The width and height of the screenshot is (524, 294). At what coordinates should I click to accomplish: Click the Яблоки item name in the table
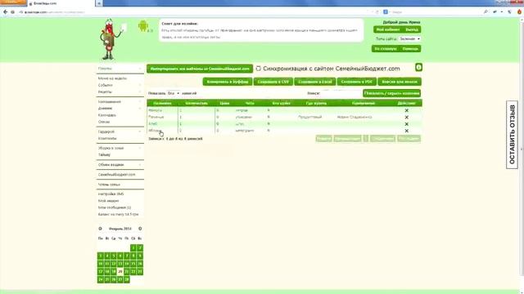point(155,131)
